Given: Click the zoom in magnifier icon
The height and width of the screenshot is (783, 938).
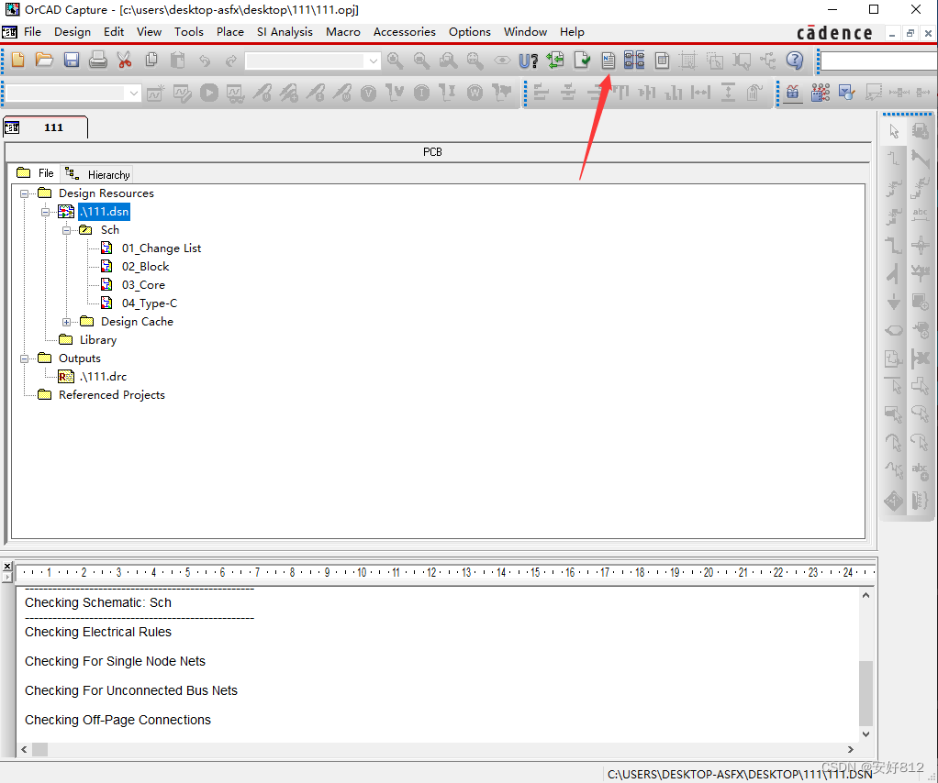Looking at the screenshot, I should point(395,60).
